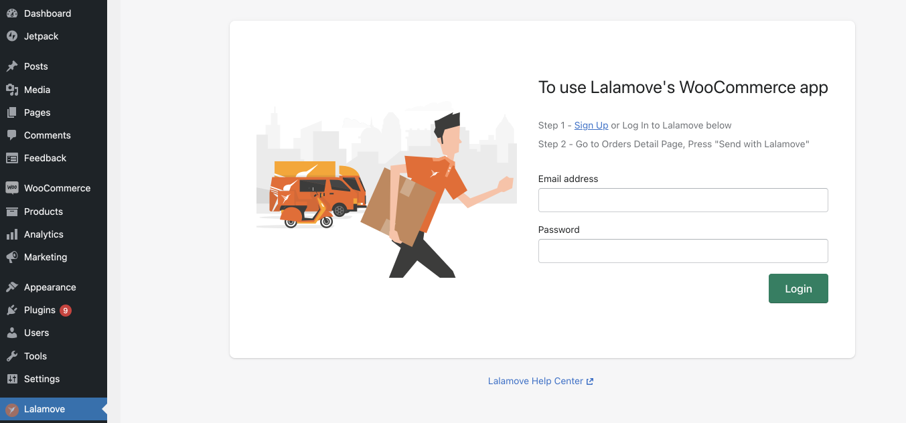Click the Step 2 instruction text

pos(674,144)
